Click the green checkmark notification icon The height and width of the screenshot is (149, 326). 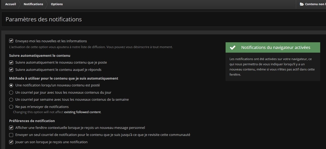(233, 48)
